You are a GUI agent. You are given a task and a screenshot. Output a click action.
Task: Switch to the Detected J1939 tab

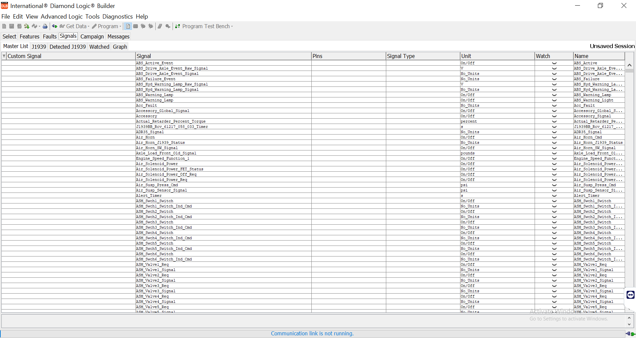(x=68, y=47)
